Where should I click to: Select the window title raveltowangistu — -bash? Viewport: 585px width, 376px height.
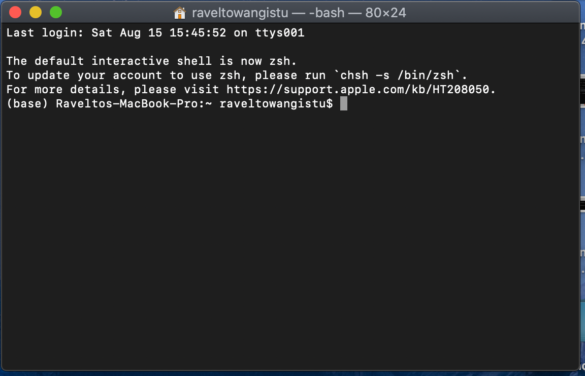pyautogui.click(x=269, y=13)
